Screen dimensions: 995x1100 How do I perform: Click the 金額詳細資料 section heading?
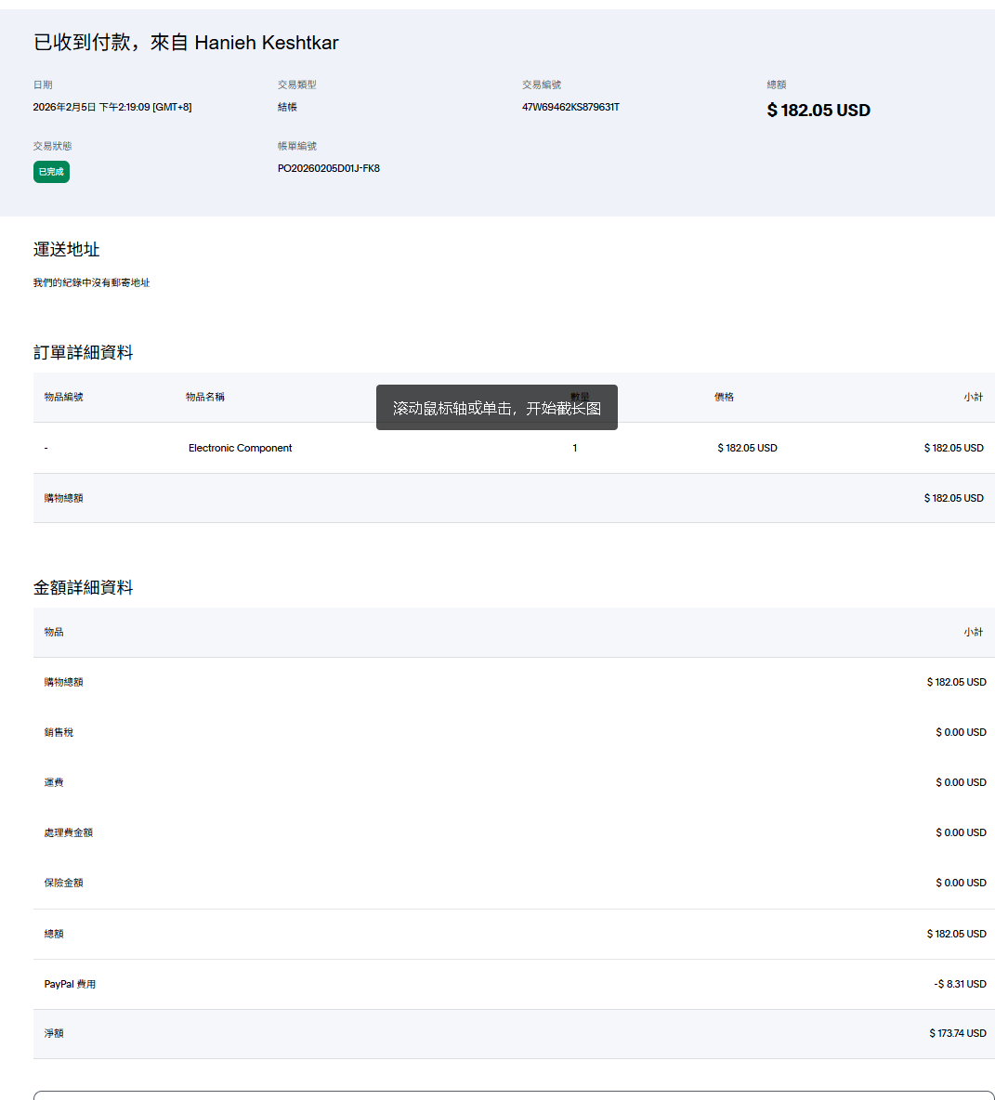click(83, 587)
